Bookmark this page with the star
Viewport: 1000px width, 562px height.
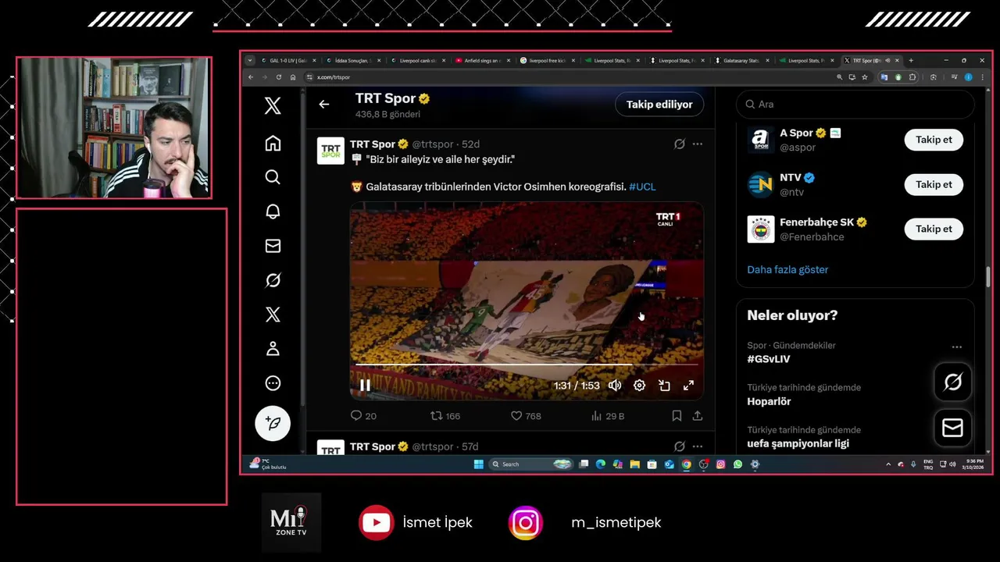tap(865, 77)
